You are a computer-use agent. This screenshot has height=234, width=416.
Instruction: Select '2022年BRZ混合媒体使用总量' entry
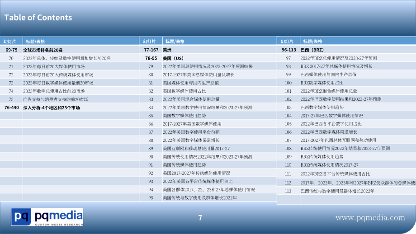coord(329,91)
